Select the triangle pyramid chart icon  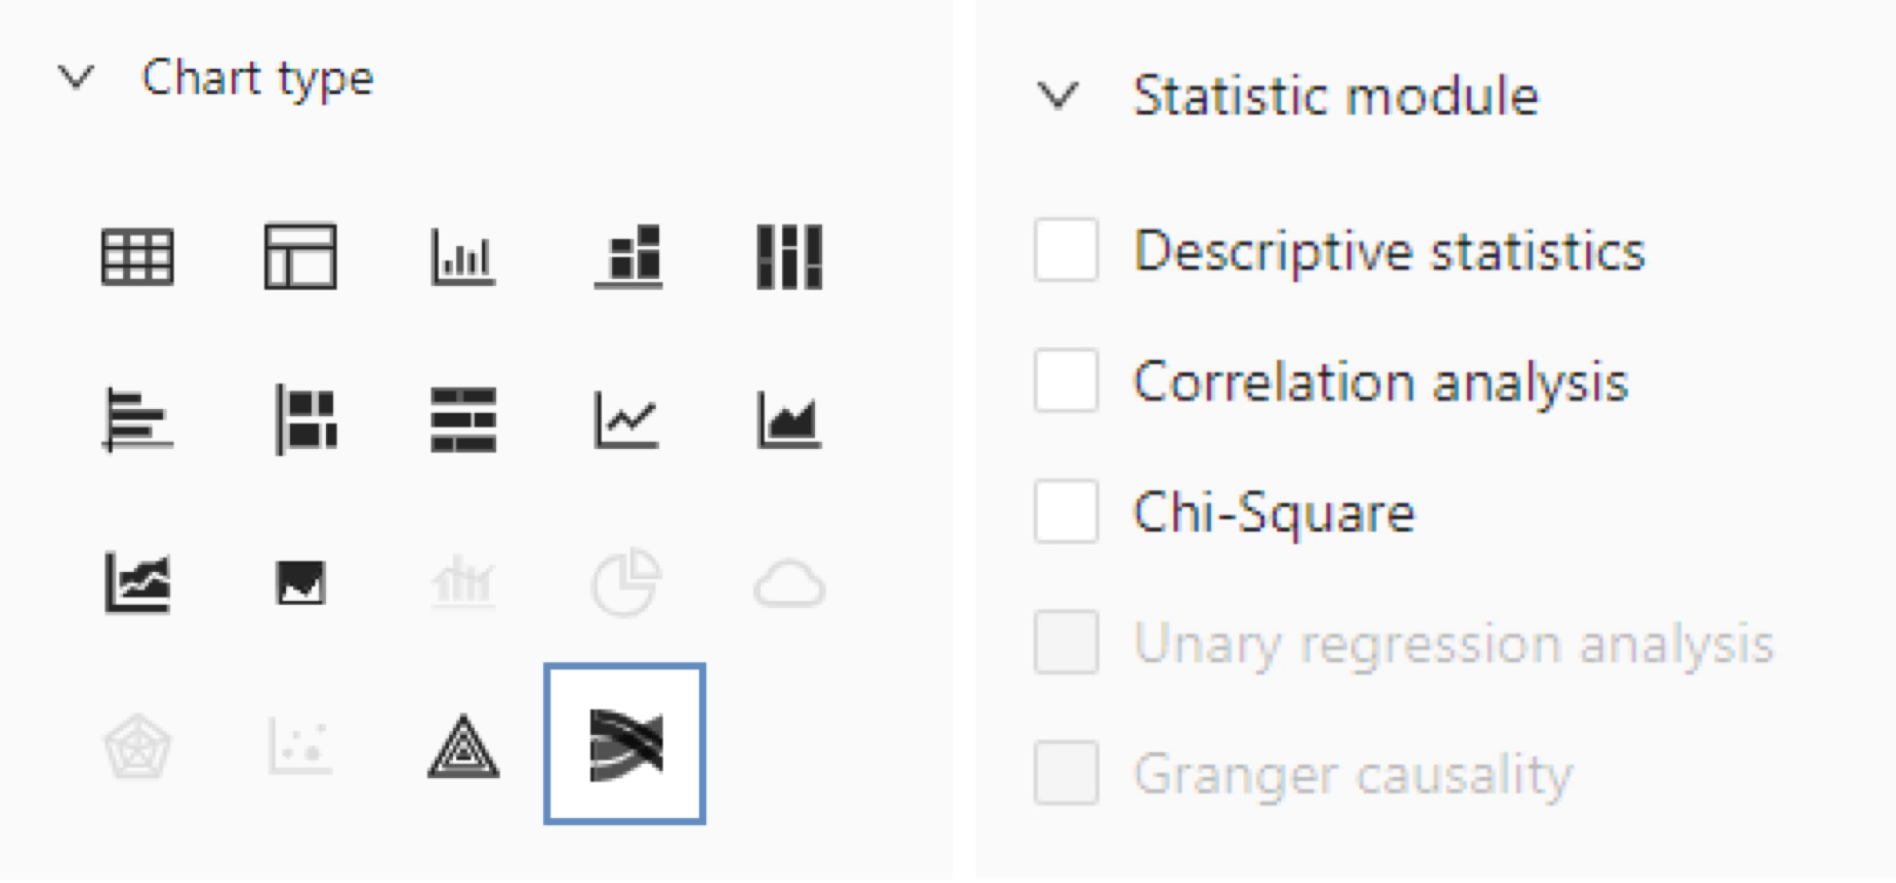[x=464, y=745]
